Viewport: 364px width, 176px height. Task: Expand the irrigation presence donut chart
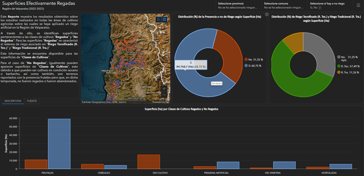[267, 14]
